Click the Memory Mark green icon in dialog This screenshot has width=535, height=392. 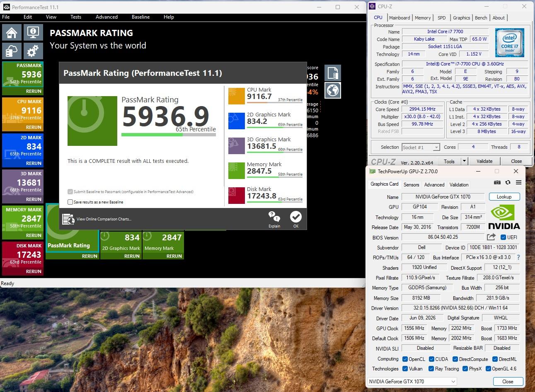tap(237, 171)
